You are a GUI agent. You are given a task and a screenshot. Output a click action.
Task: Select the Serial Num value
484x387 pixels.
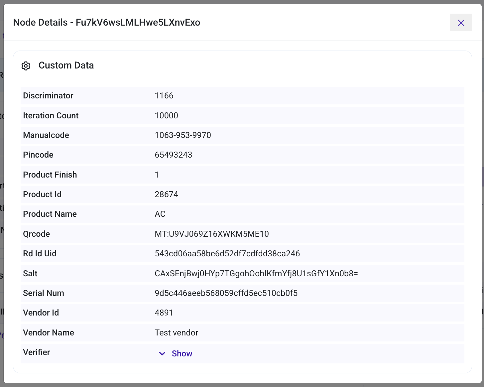click(x=226, y=293)
